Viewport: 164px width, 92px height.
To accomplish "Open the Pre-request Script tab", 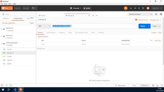I will coord(81,32).
